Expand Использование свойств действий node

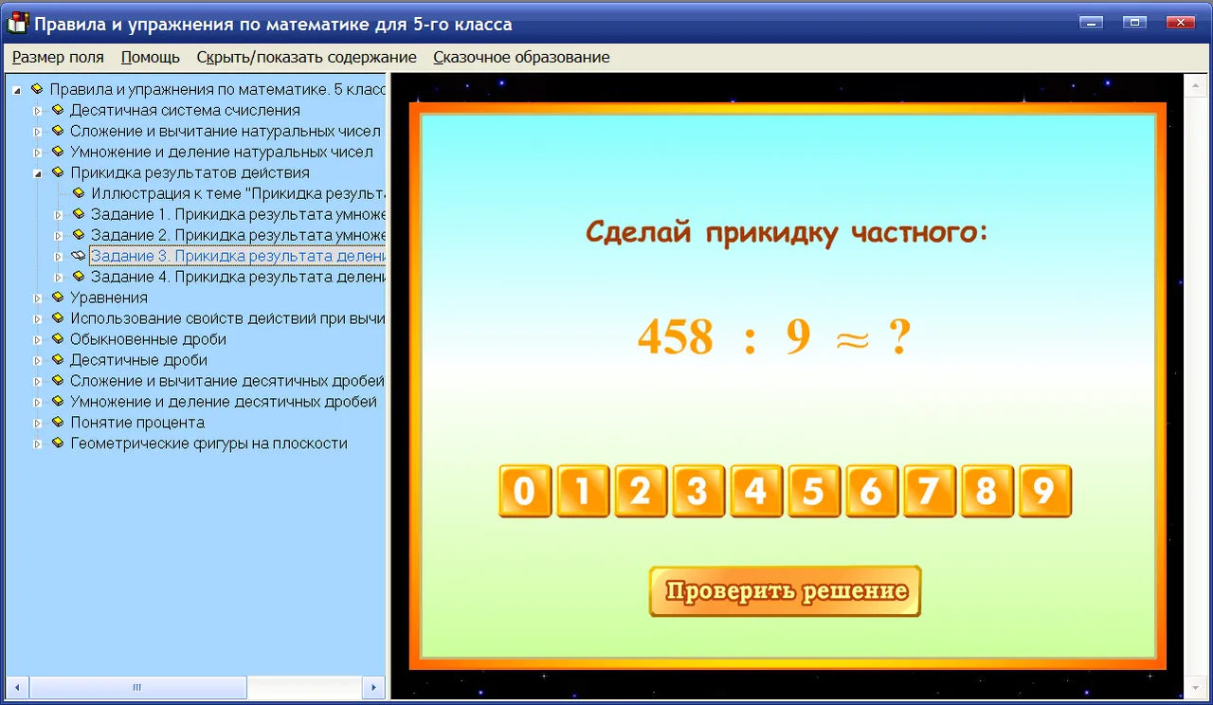pos(38,319)
